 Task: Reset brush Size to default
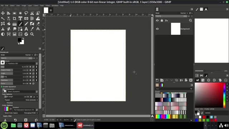(x=33, y=67)
